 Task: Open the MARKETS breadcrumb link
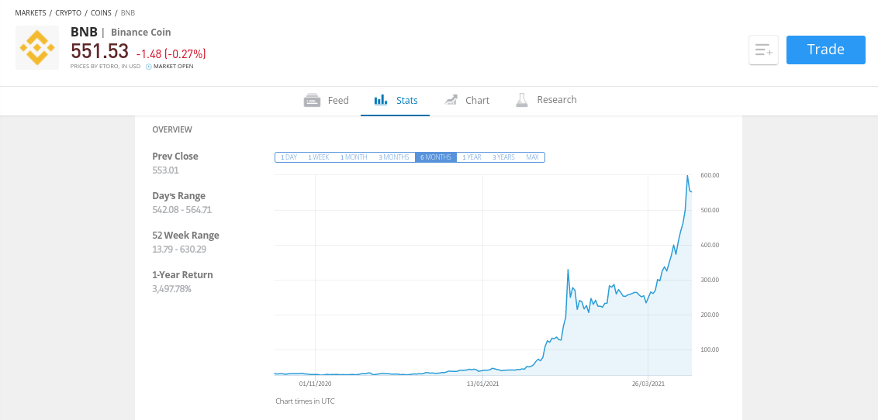30,12
